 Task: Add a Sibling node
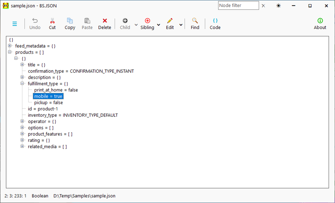pyautogui.click(x=147, y=24)
